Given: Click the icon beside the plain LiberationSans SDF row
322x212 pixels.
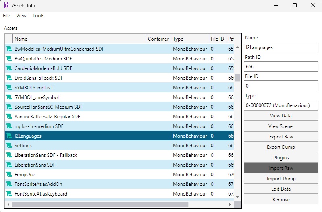Looking at the screenshot, I should click(x=9, y=165).
